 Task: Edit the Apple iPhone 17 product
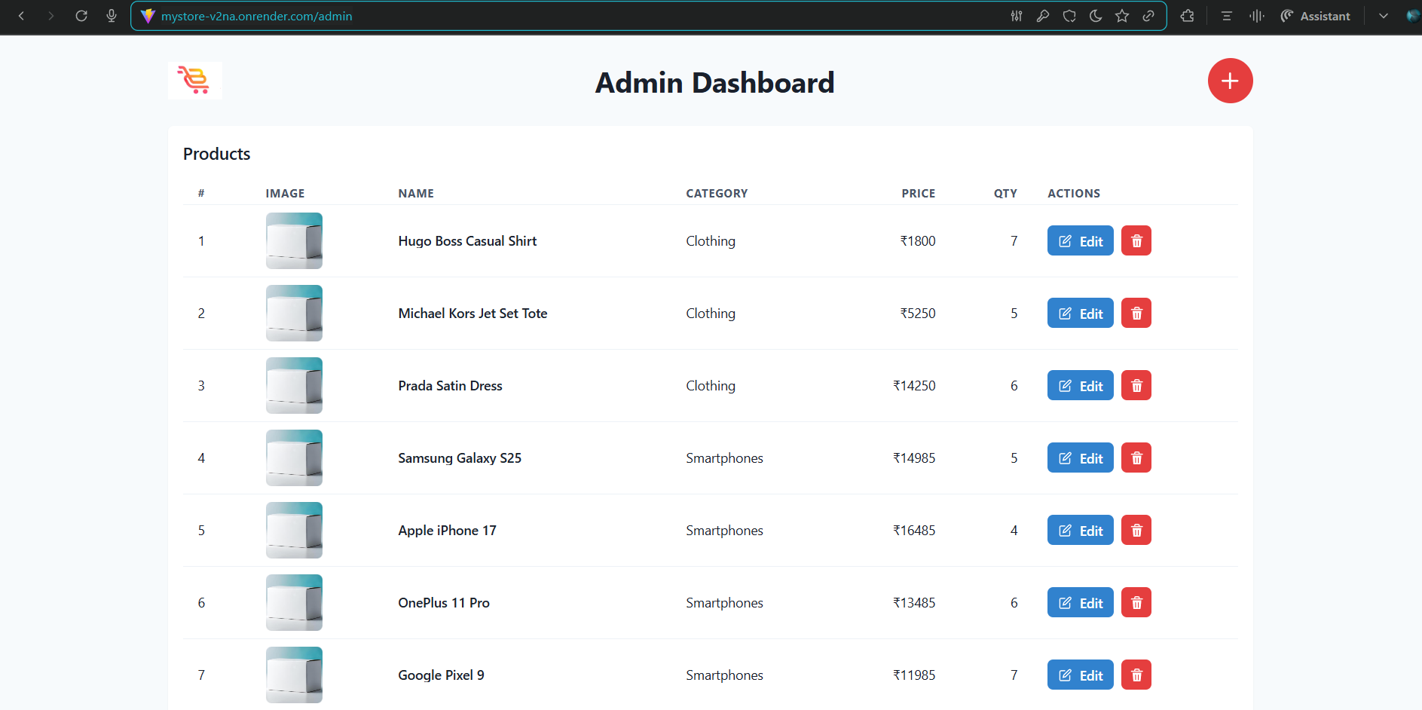coord(1080,531)
